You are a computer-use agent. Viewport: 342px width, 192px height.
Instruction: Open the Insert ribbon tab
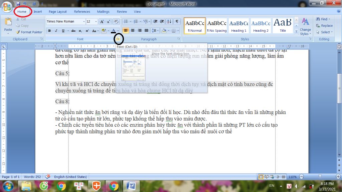38,12
